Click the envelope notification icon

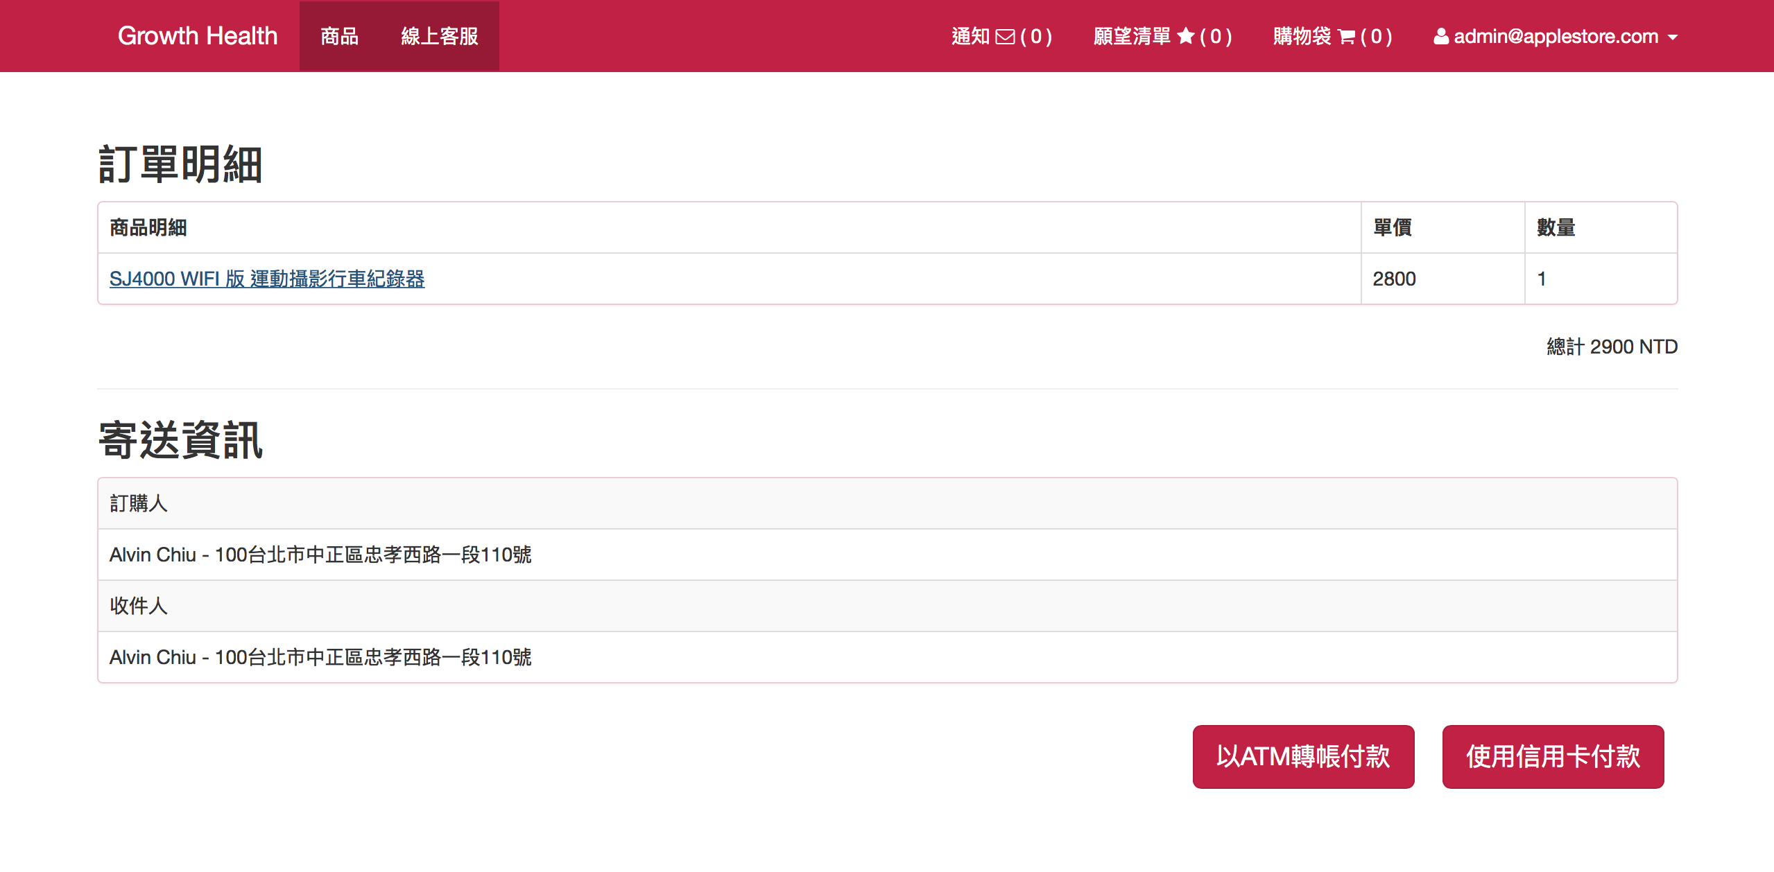point(1005,37)
